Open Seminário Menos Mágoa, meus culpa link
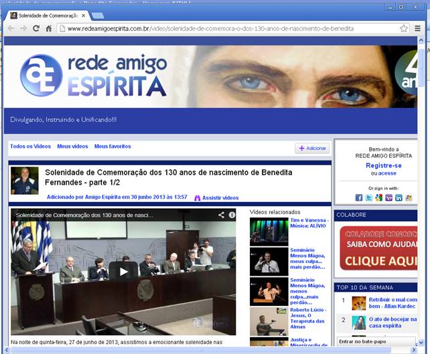This screenshot has height=354, width=430. [x=307, y=258]
